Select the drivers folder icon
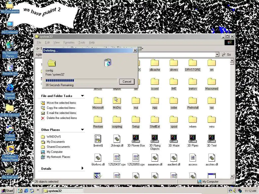The image size is (259, 194). [174, 63]
